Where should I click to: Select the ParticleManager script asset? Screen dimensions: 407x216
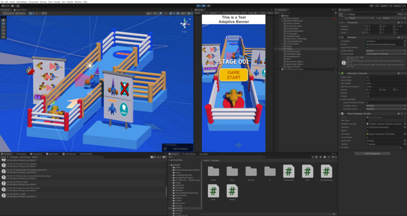tap(326, 172)
